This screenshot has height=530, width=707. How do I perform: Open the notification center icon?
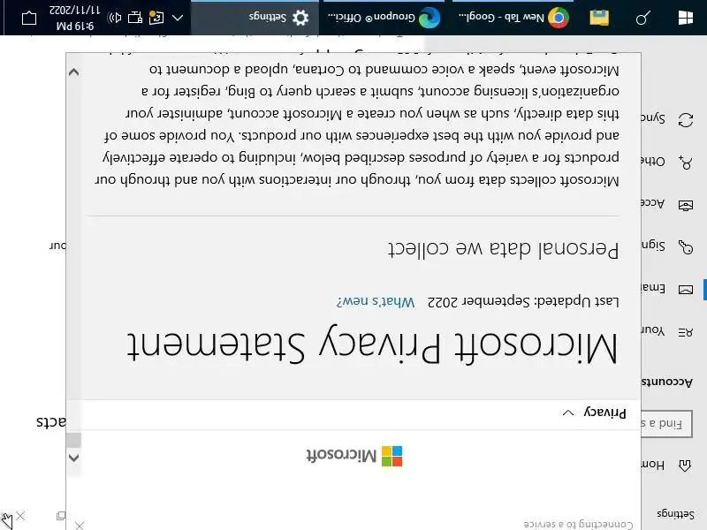(29, 18)
